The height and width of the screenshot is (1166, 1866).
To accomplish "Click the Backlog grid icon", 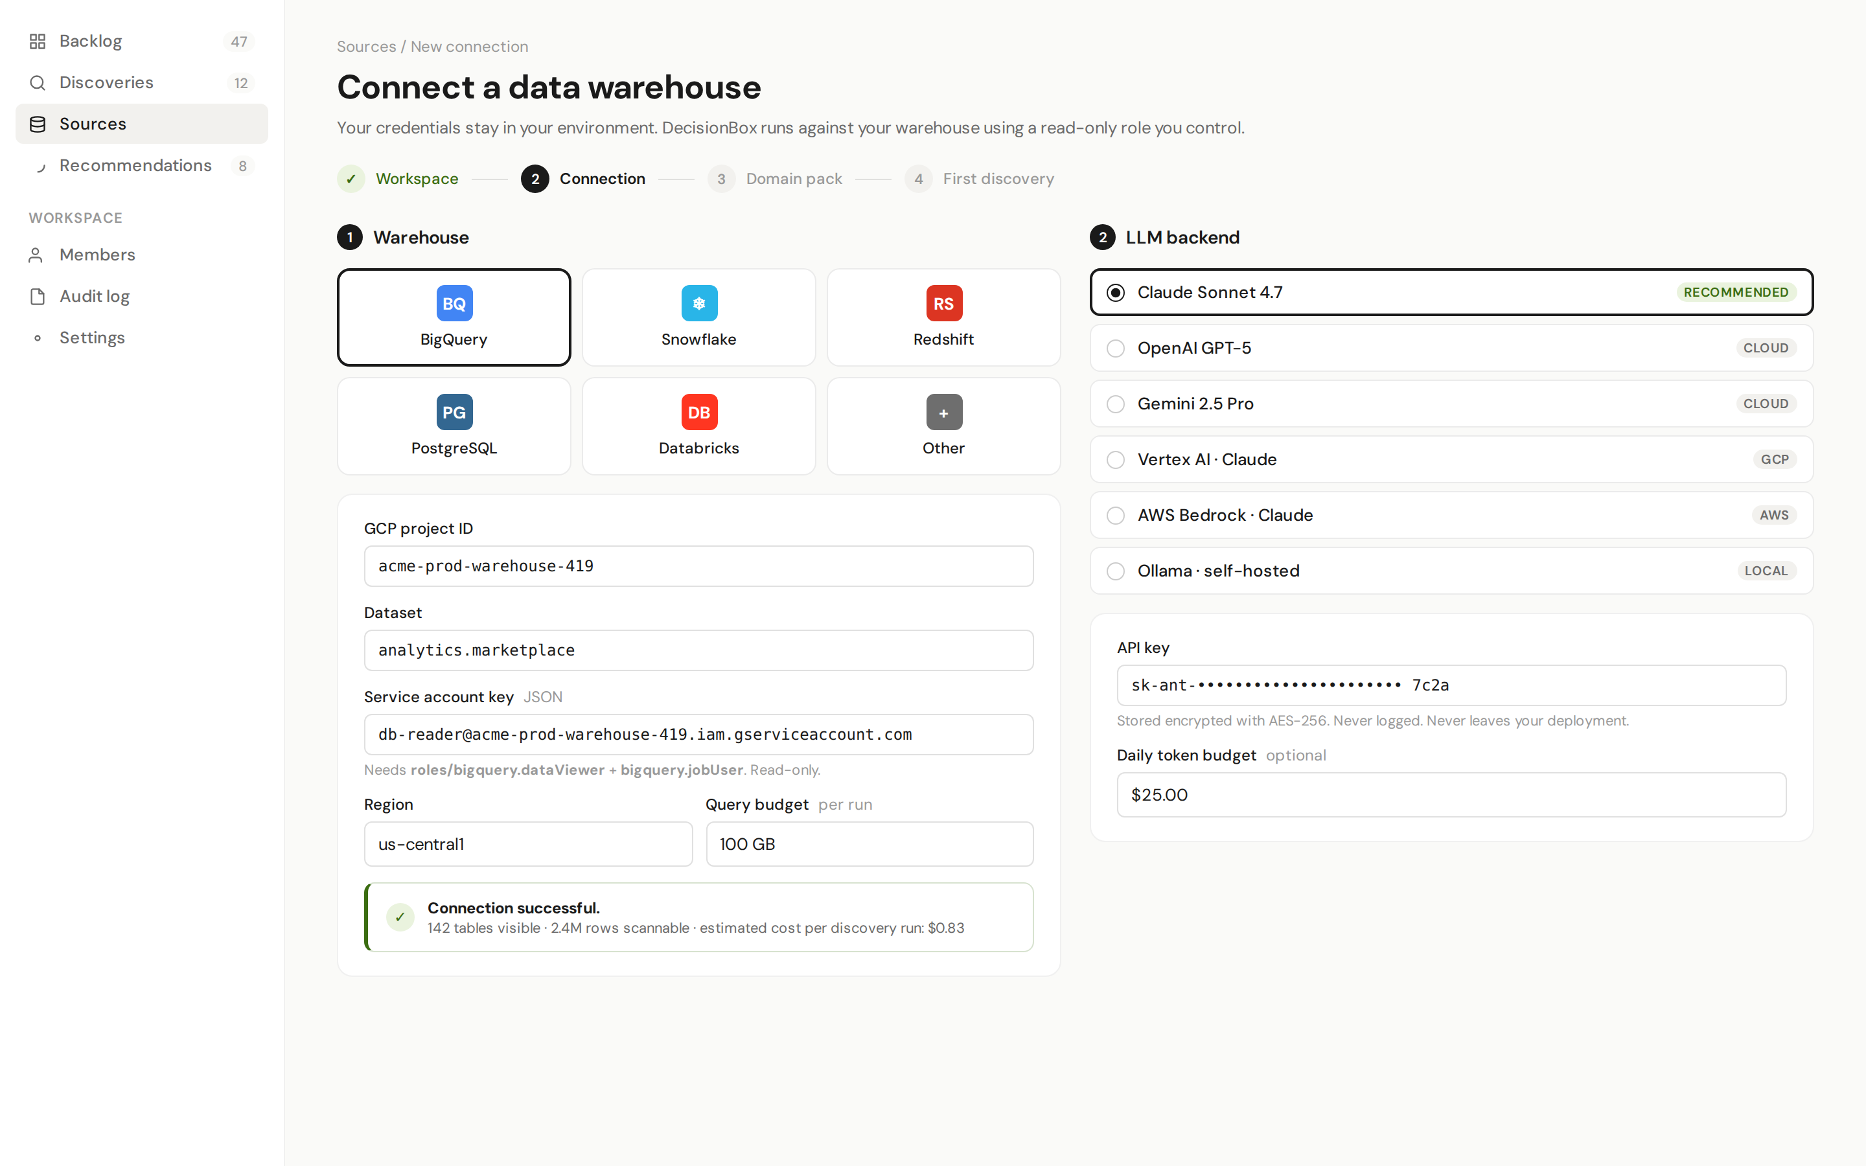I will pos(37,41).
